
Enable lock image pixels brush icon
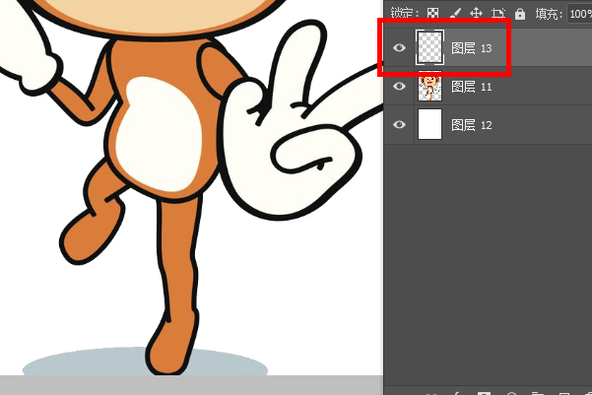point(455,13)
